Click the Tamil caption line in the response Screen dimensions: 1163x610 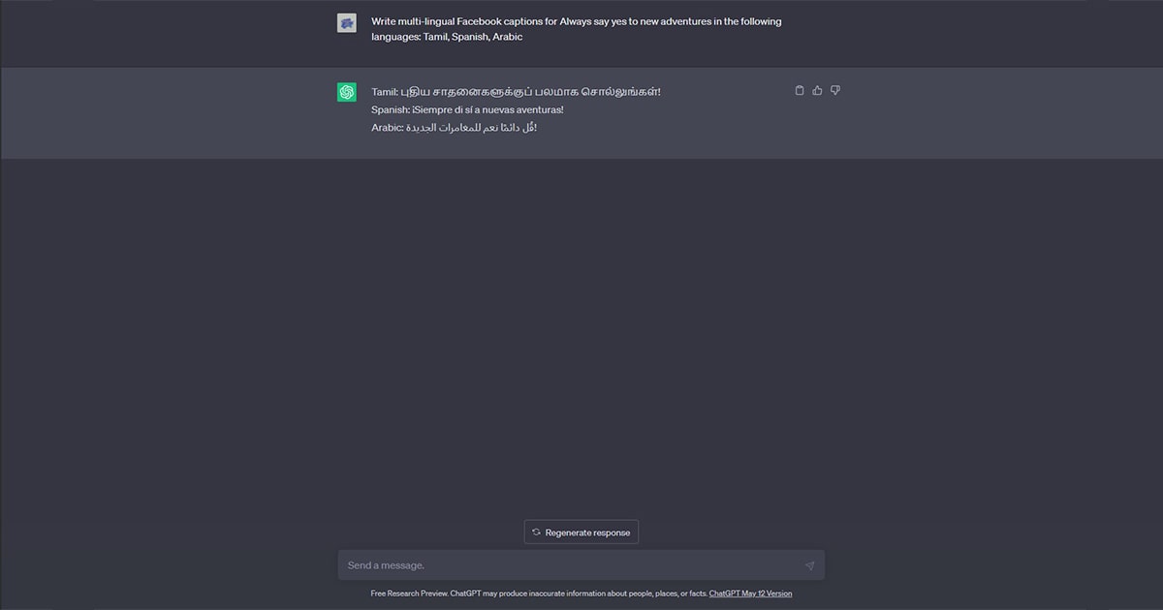point(516,92)
